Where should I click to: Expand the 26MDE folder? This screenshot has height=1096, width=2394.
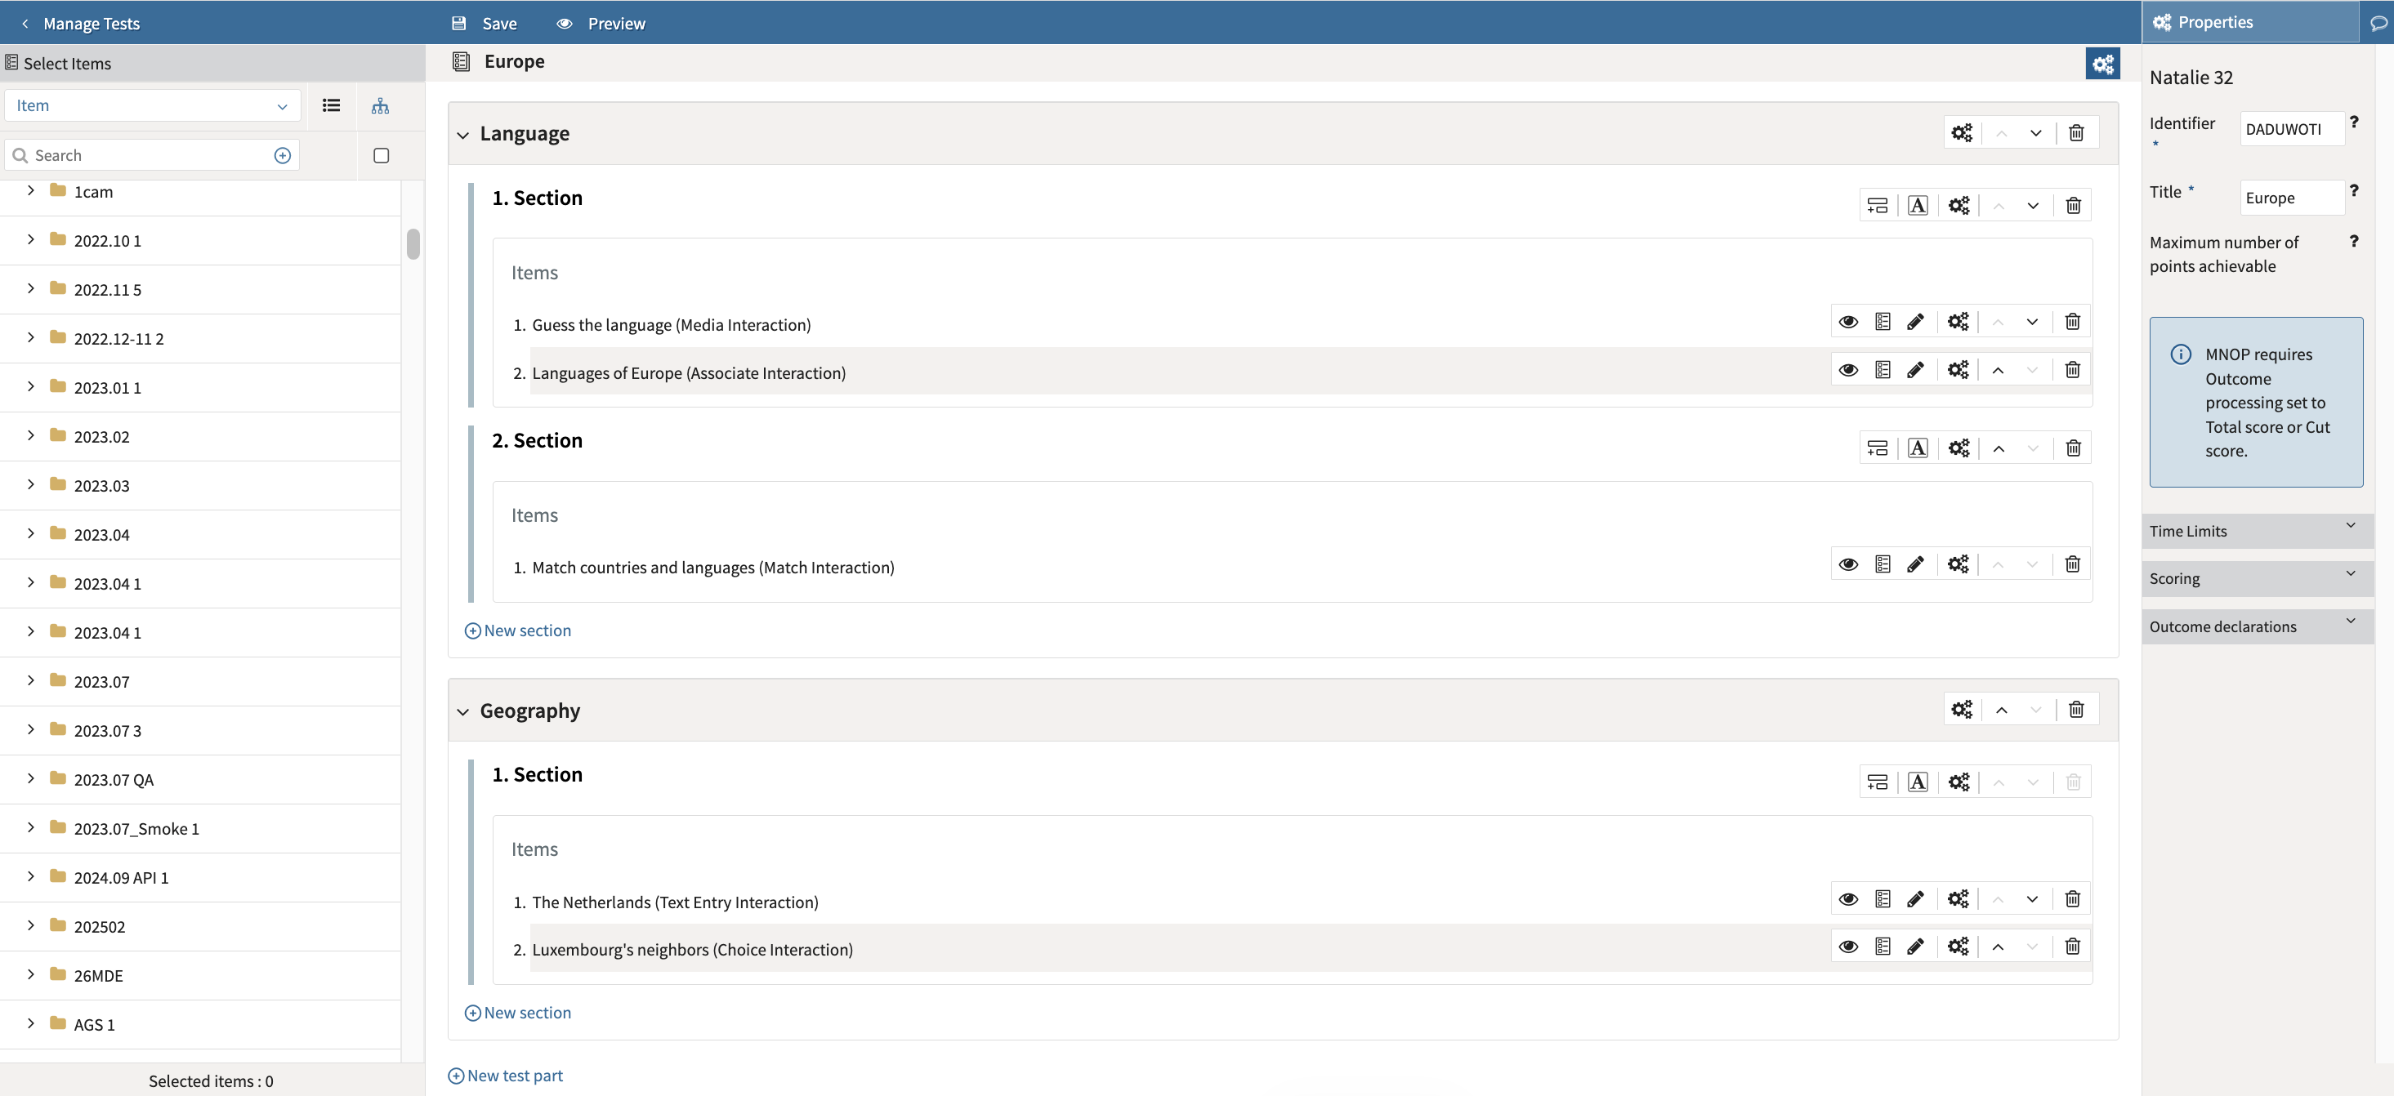tap(31, 974)
